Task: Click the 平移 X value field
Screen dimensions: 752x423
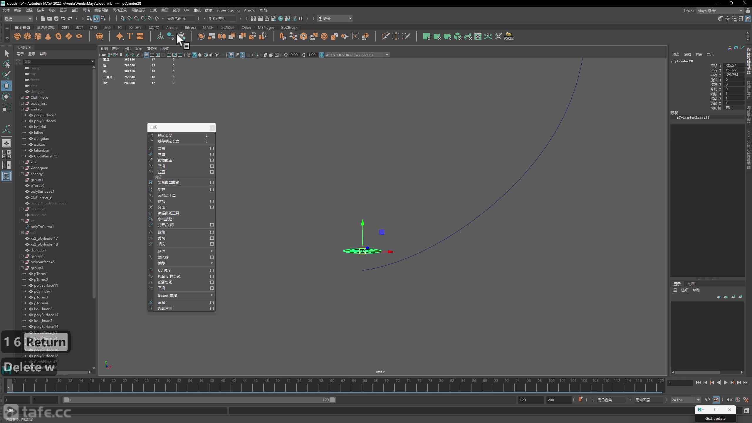Action: point(734,66)
